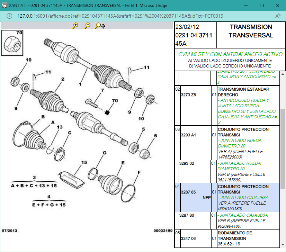Click callout number 2 on the diagram
The width and height of the screenshot is (286, 252).
point(63,79)
